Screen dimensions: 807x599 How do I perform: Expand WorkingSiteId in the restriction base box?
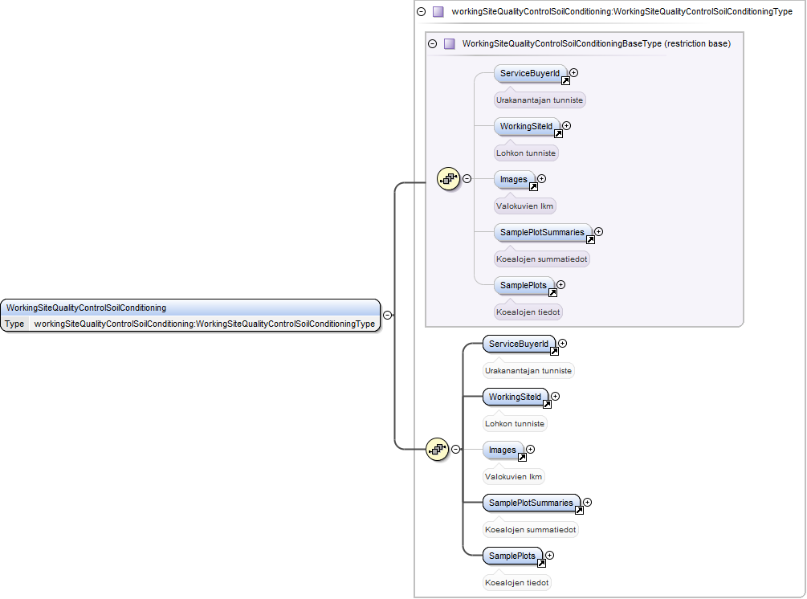567,125
